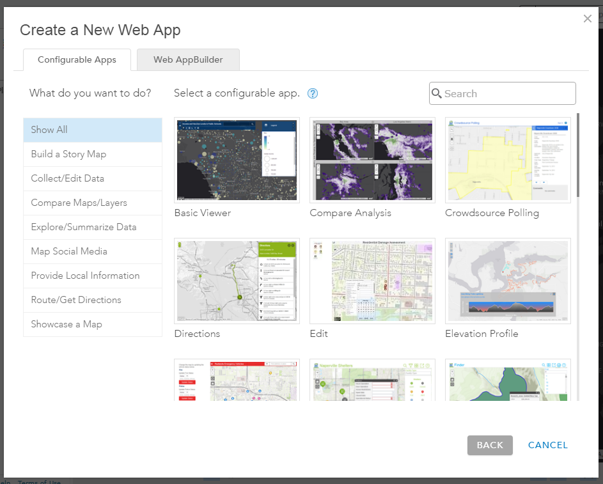Image resolution: width=603 pixels, height=484 pixels.
Task: Switch to the Configurable Apps tab
Action: click(x=77, y=59)
